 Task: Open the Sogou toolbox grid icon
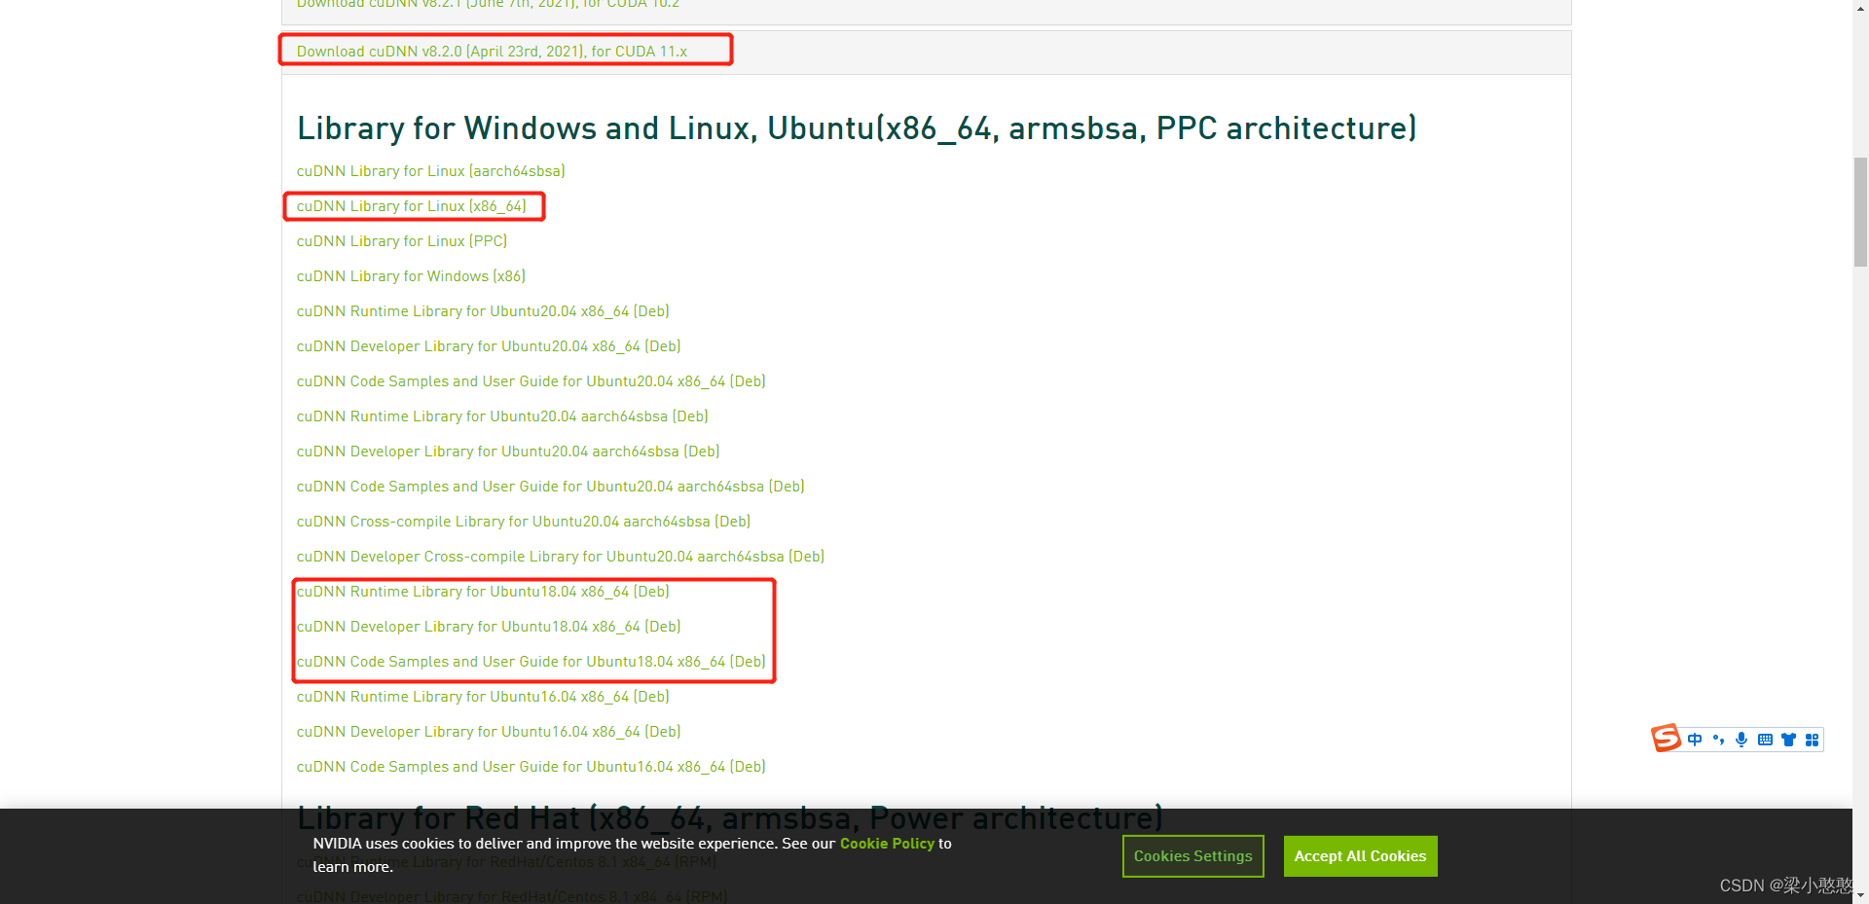[1812, 740]
